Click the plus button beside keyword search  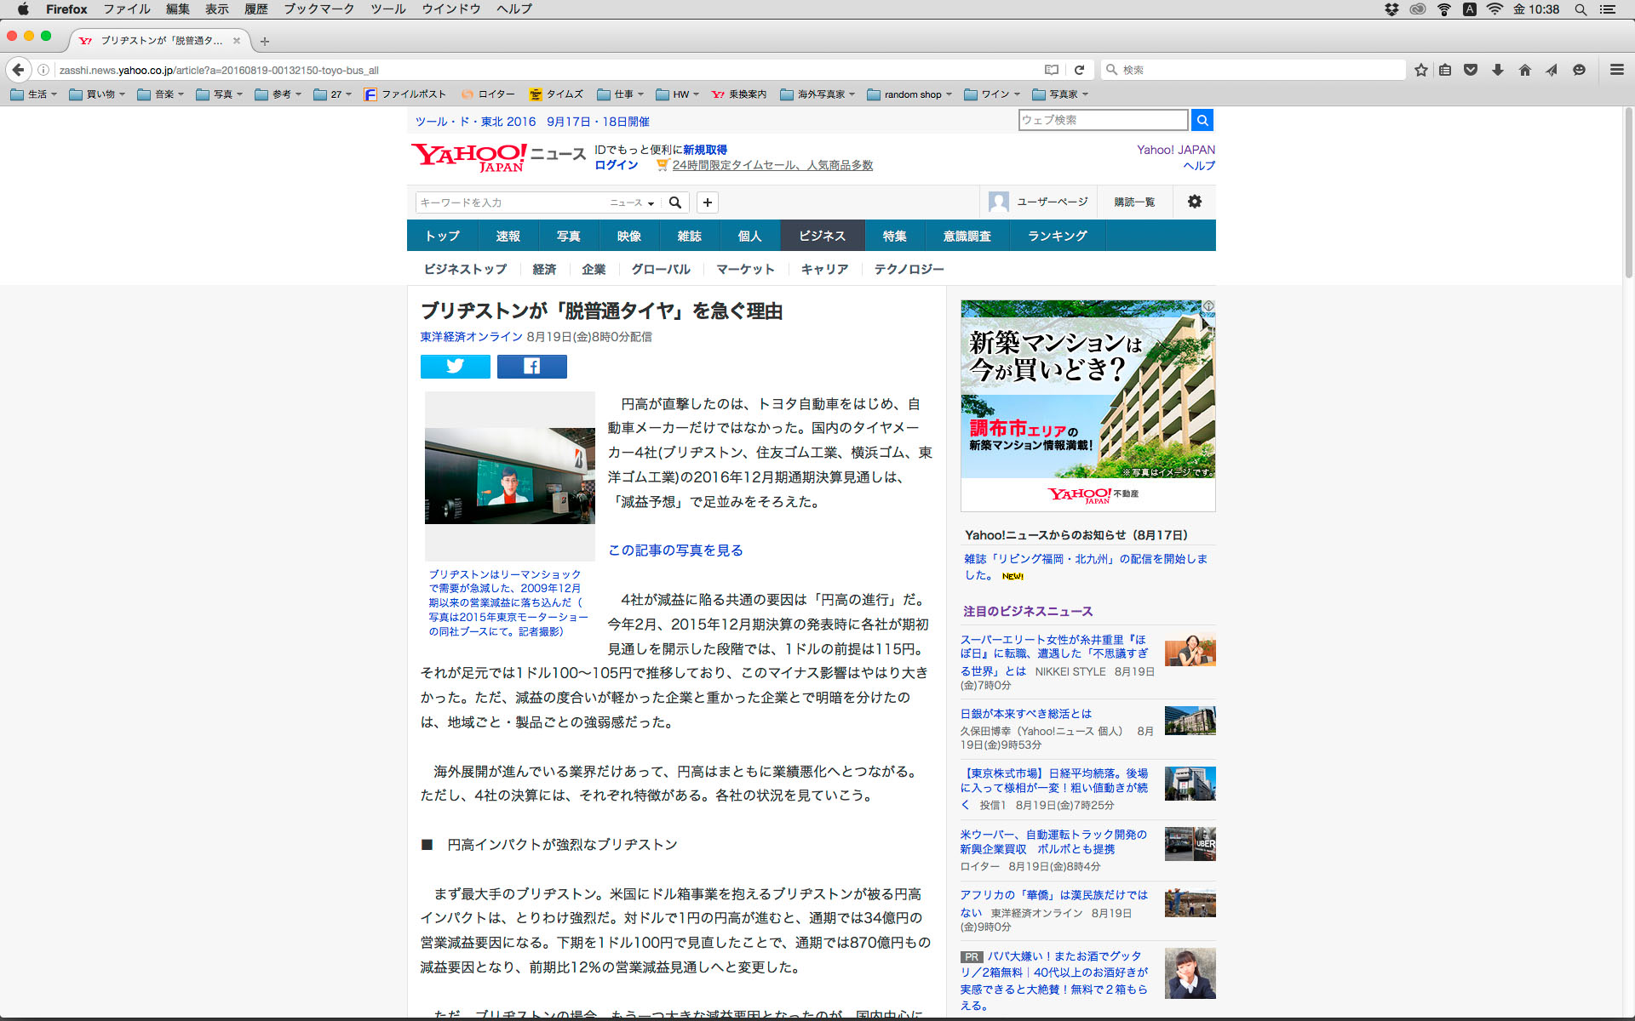(707, 202)
